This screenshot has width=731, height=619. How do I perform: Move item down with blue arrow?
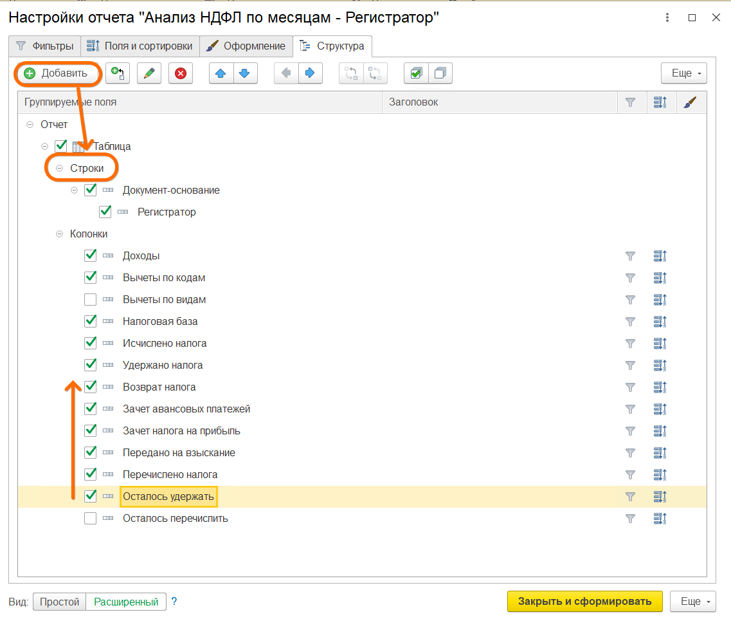pos(244,73)
